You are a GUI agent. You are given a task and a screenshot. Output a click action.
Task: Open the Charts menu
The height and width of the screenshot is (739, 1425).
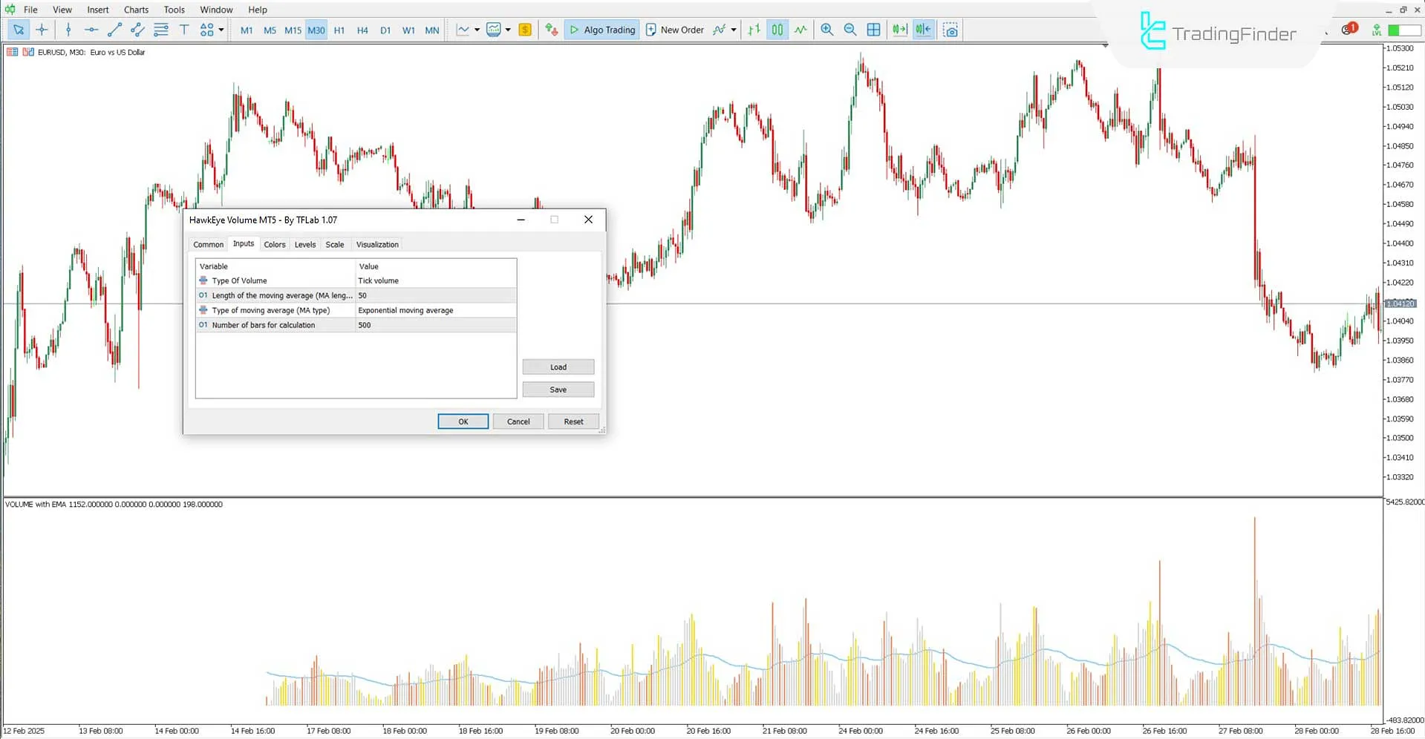[136, 10]
